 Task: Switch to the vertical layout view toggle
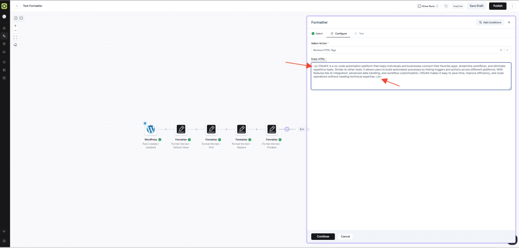pyautogui.click(x=21, y=18)
